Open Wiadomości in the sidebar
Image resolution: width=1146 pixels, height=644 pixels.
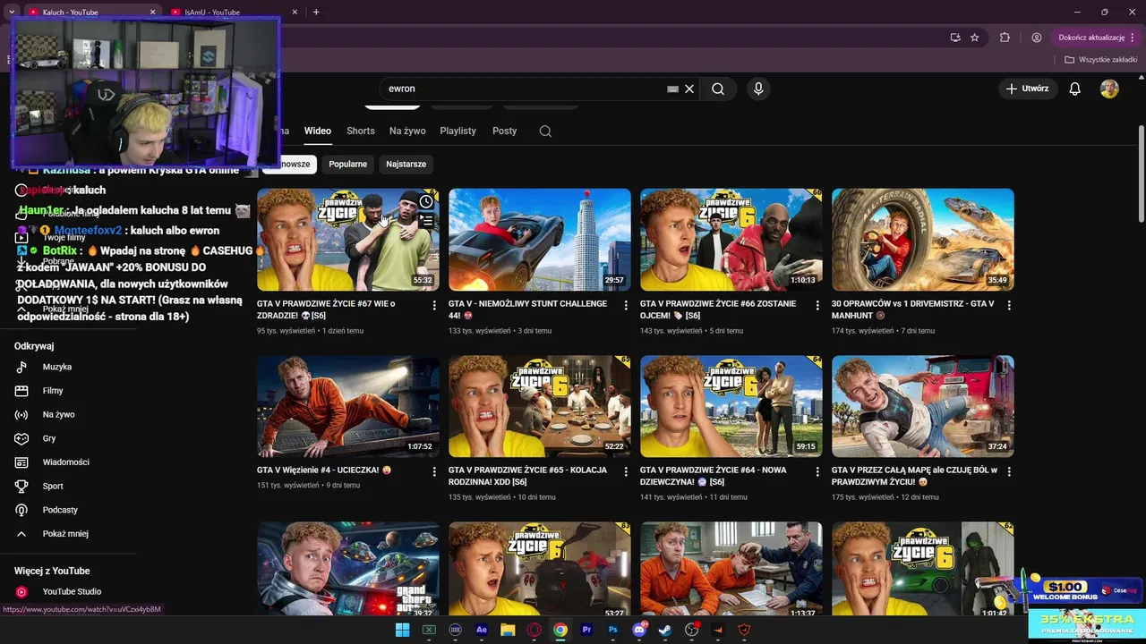click(x=65, y=462)
